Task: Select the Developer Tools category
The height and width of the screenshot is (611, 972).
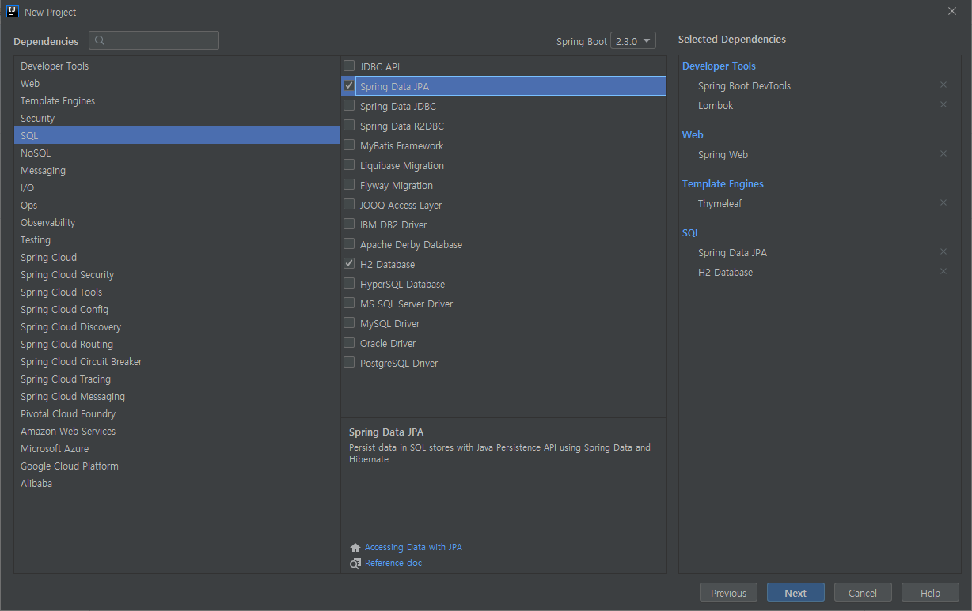Action: tap(55, 66)
